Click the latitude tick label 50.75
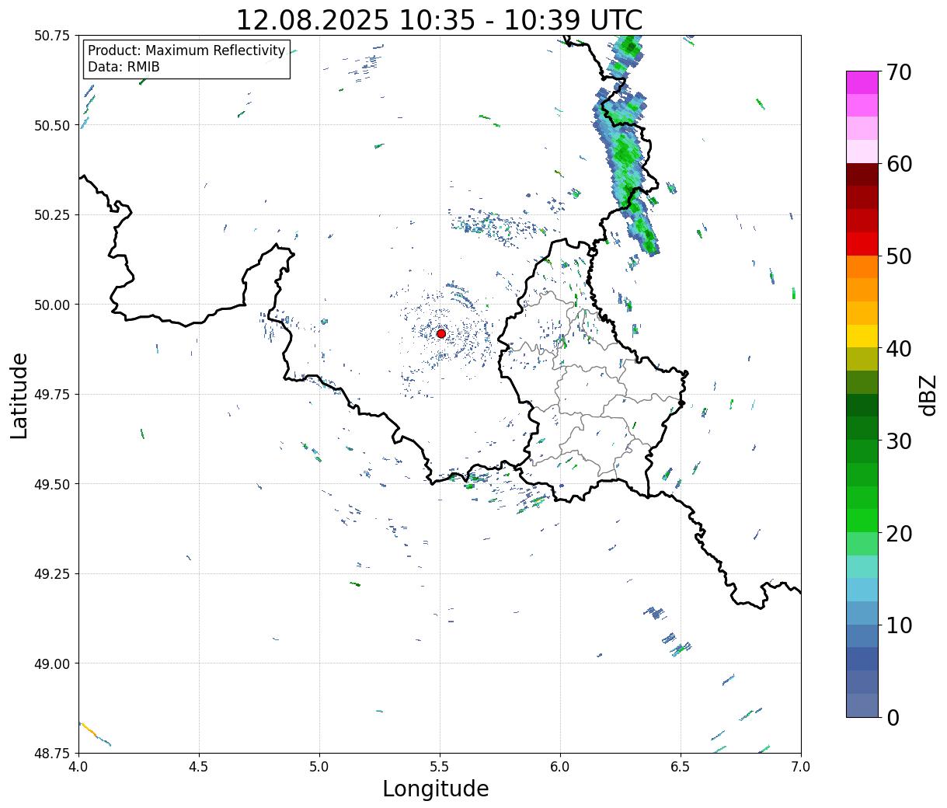This screenshot has width=947, height=808. [x=52, y=36]
